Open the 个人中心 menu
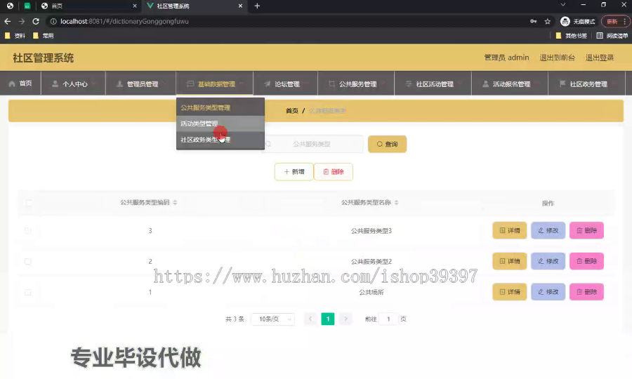 coord(73,84)
